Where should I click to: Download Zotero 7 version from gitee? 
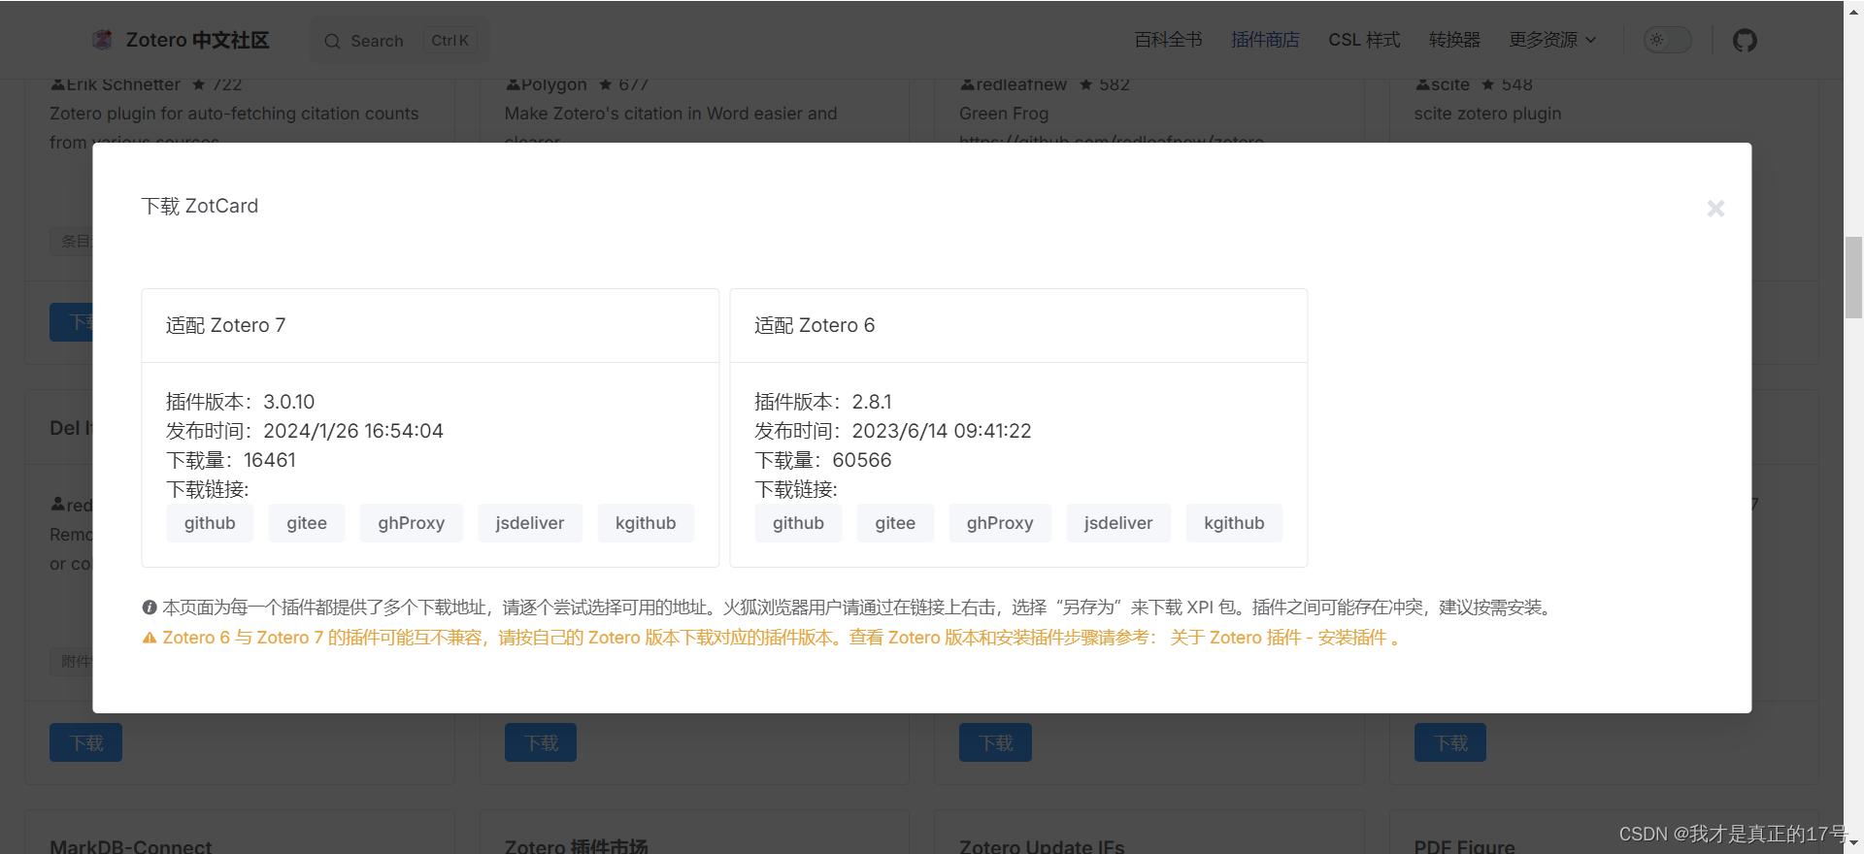click(x=307, y=523)
